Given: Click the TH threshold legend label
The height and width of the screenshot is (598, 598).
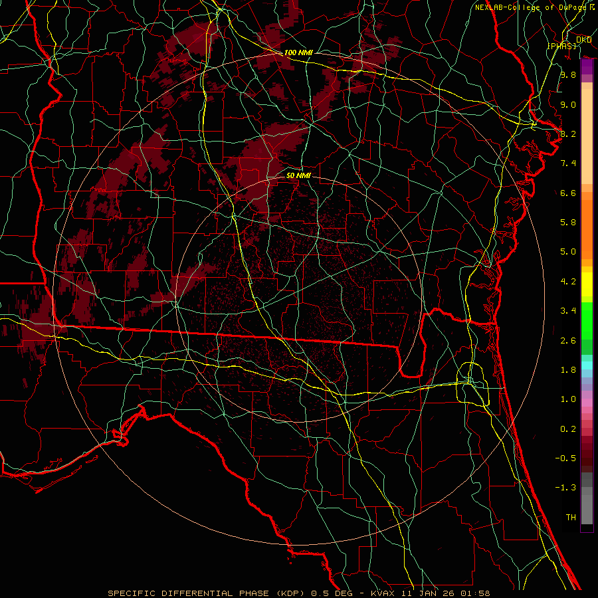Looking at the screenshot, I should click(570, 517).
